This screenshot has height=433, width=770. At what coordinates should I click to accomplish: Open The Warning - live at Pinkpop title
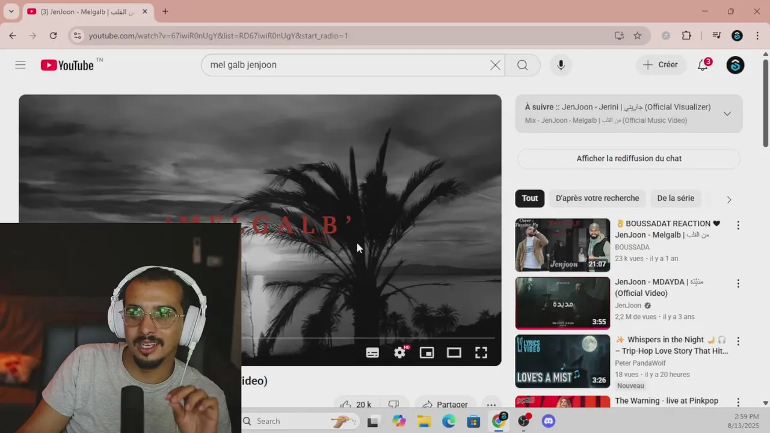coord(667,401)
